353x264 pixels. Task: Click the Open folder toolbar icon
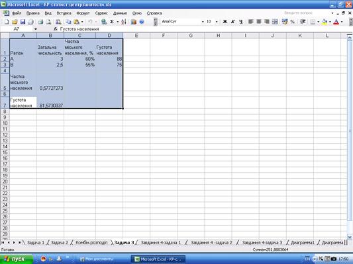[15, 22]
